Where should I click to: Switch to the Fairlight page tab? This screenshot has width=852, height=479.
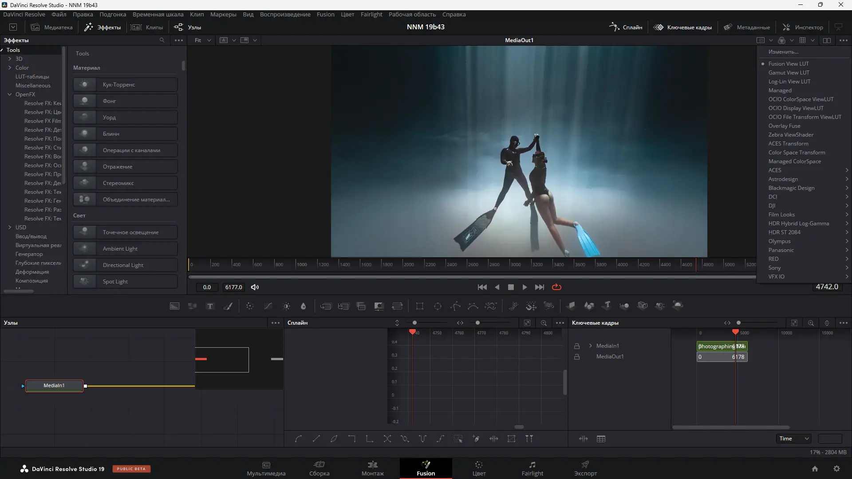(532, 468)
